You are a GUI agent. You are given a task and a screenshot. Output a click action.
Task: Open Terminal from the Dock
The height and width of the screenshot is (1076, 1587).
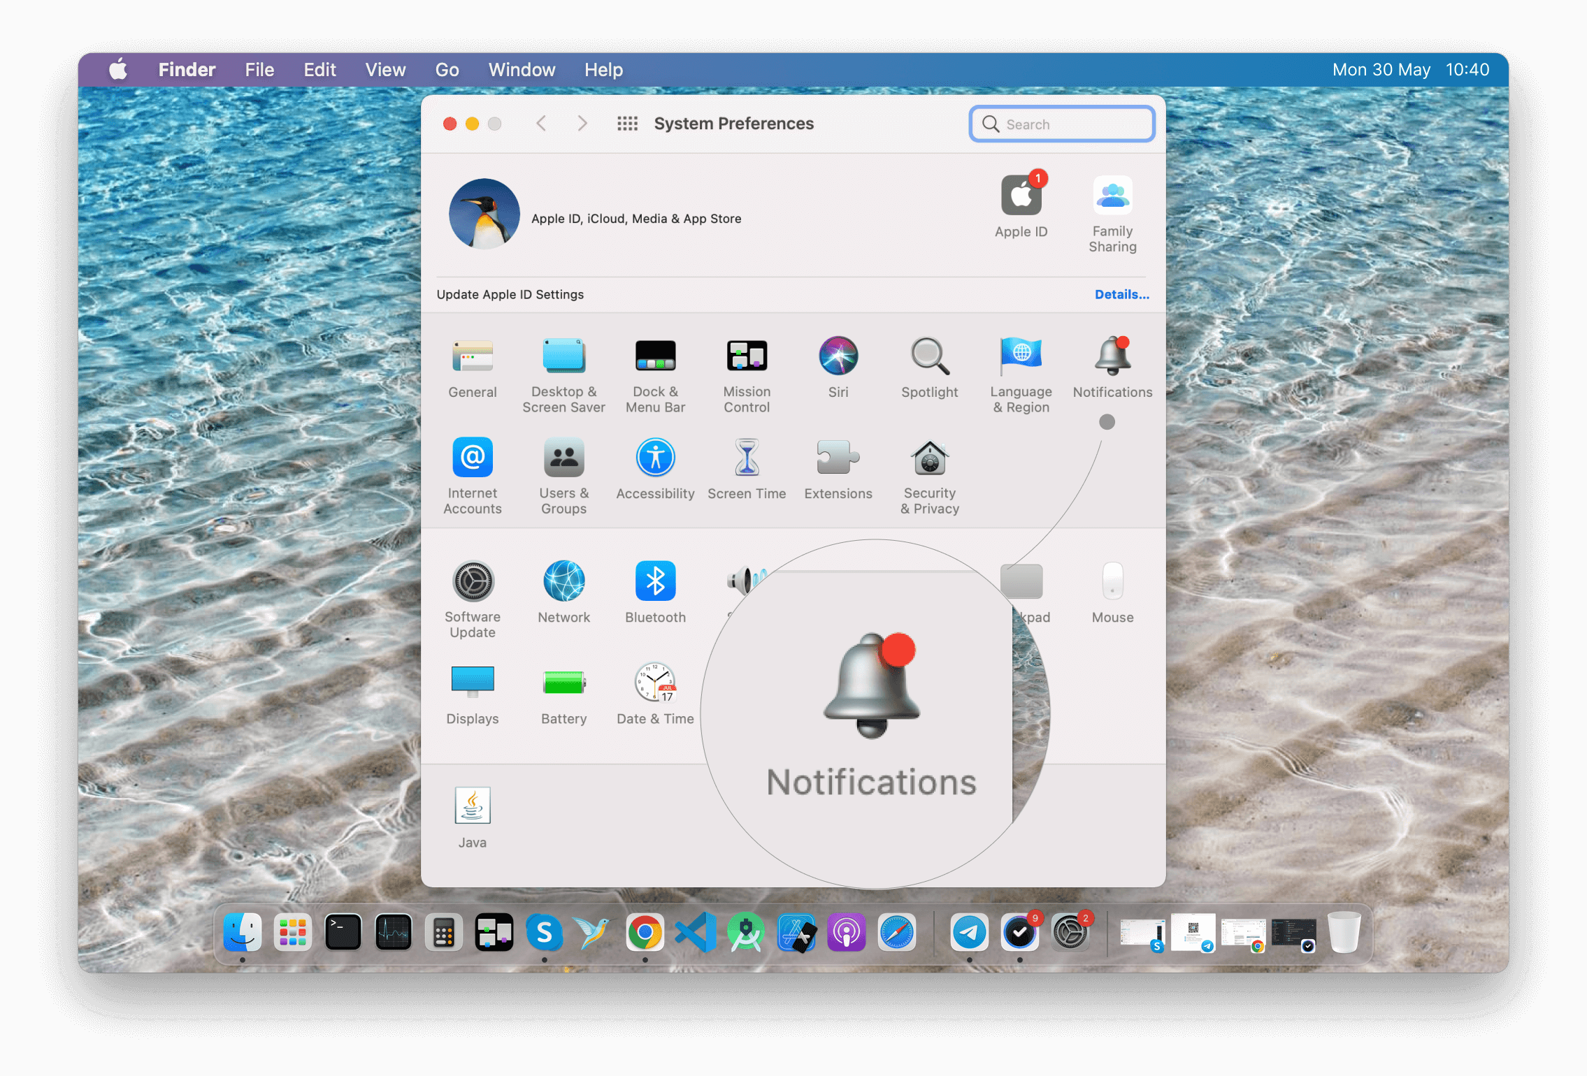coord(343,932)
